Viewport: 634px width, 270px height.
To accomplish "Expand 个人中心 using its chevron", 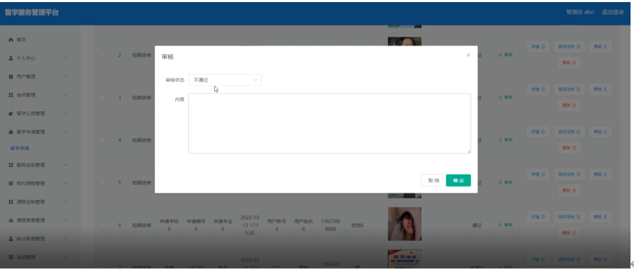I will tap(65, 58).
